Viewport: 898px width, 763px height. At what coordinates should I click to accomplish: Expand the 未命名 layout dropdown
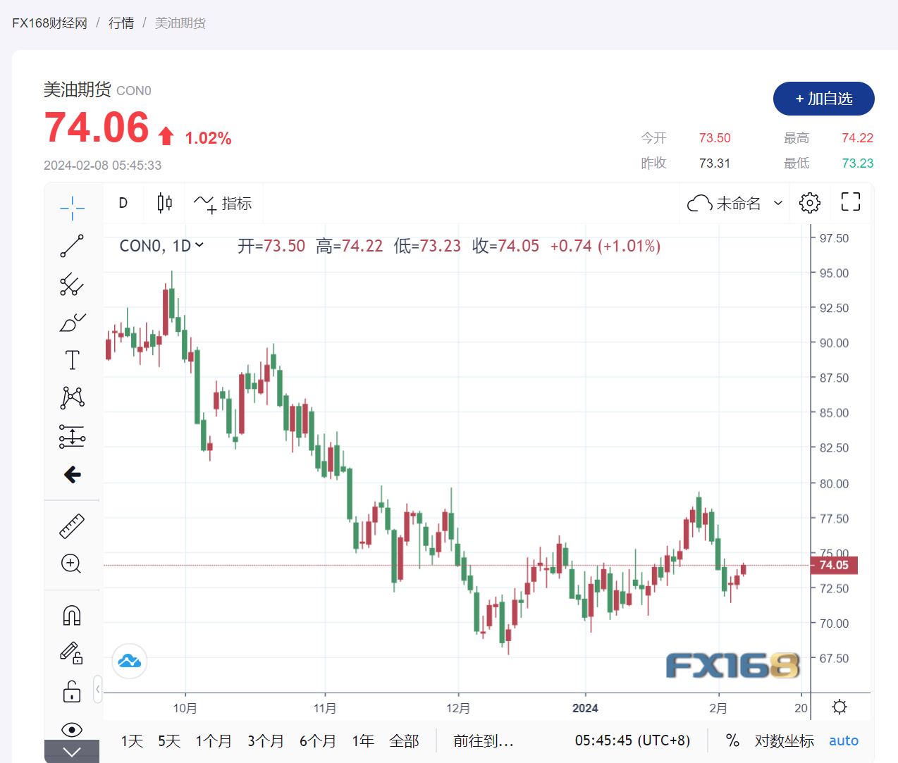point(778,203)
